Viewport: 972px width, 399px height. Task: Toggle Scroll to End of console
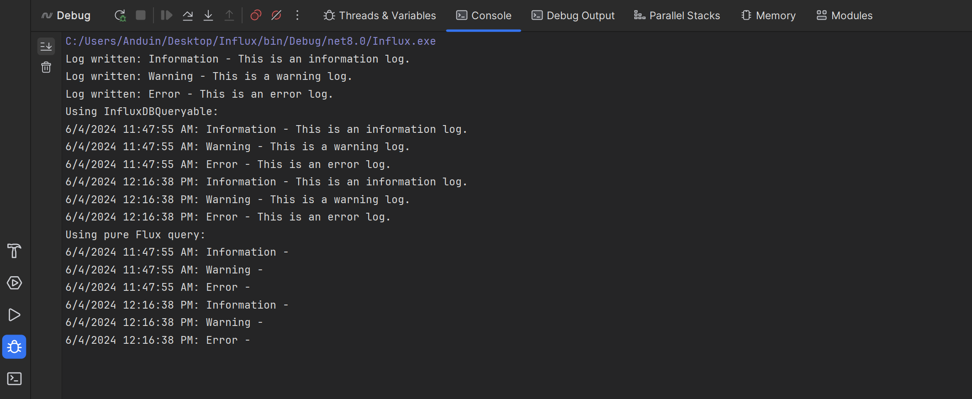(x=46, y=46)
